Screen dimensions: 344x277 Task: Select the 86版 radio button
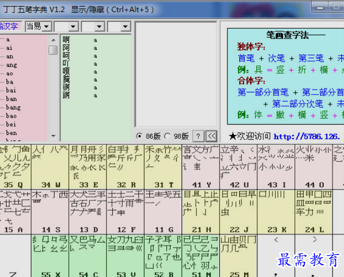tap(139, 136)
